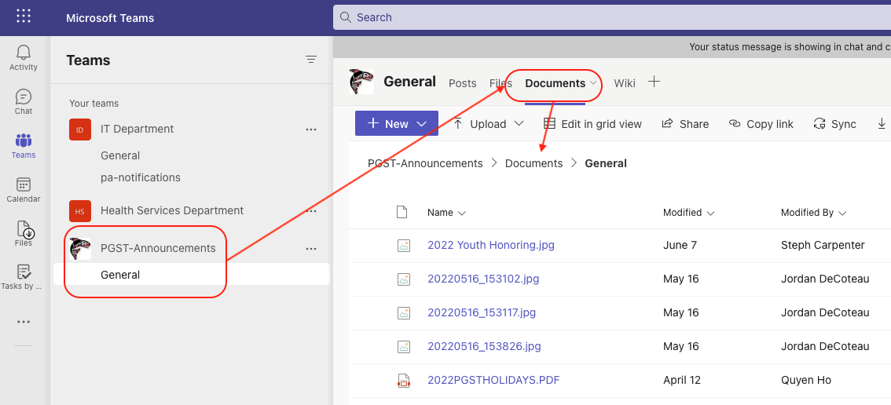Image resolution: width=891 pixels, height=405 pixels.
Task: Click into the Search input field
Action: [x=612, y=17]
